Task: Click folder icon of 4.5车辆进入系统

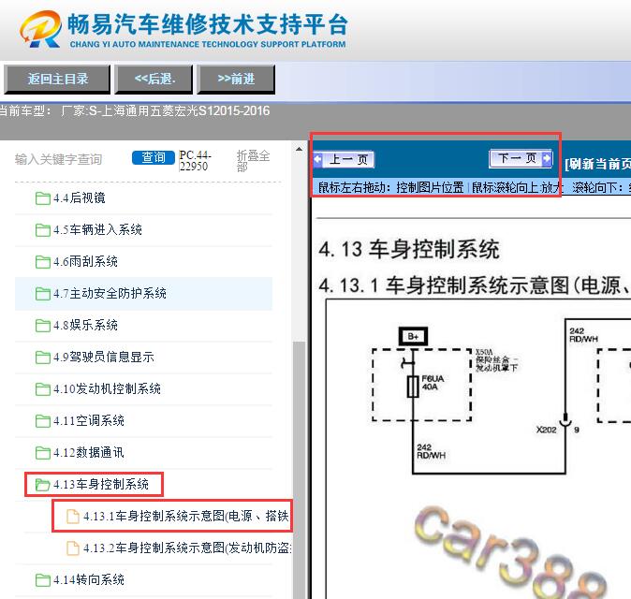Action: (43, 229)
